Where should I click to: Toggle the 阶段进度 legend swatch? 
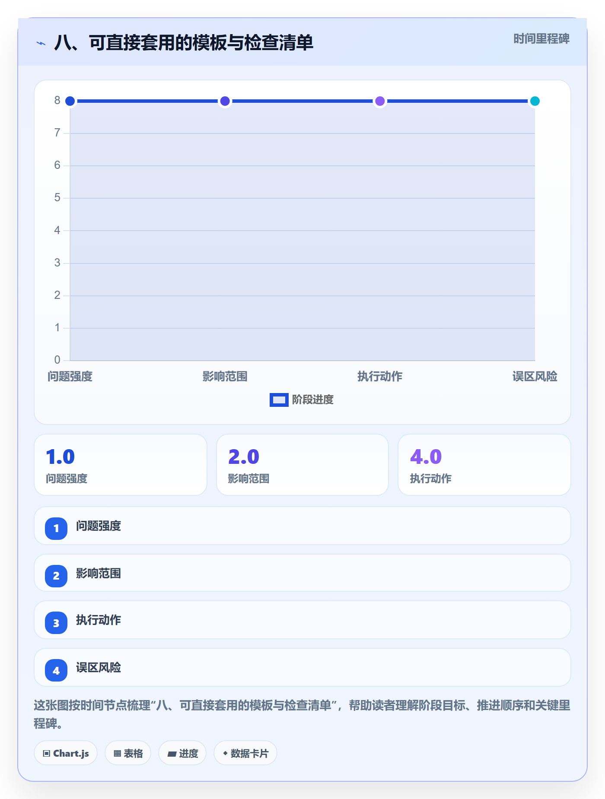point(279,400)
